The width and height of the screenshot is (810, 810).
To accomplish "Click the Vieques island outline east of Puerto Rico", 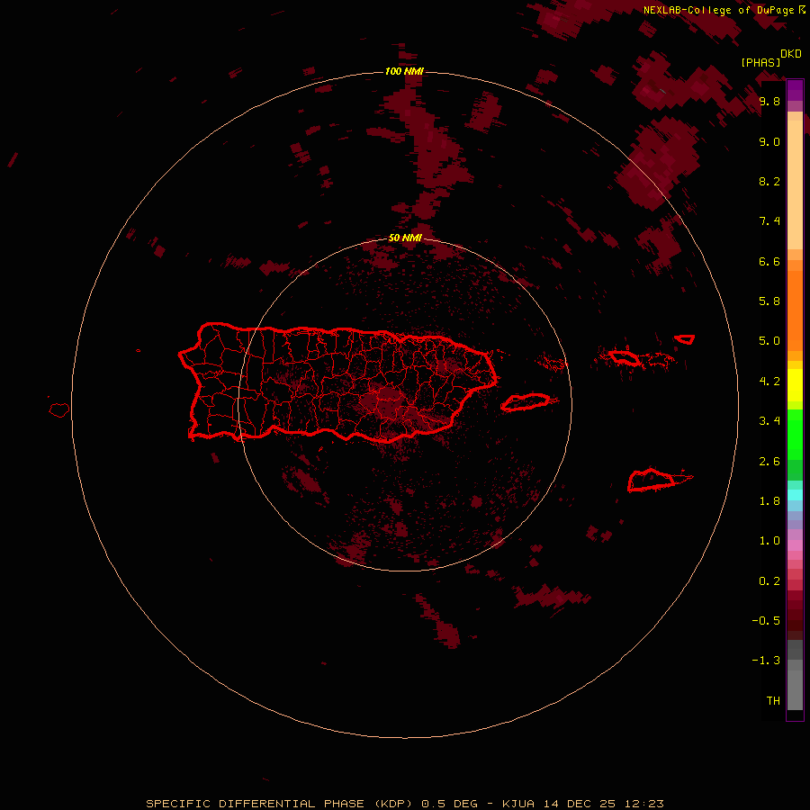I will [526, 402].
